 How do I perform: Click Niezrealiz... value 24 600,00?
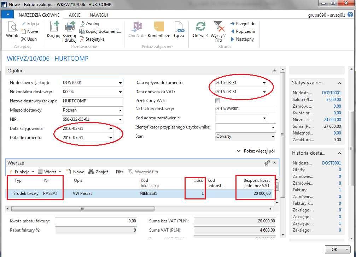click(332, 120)
